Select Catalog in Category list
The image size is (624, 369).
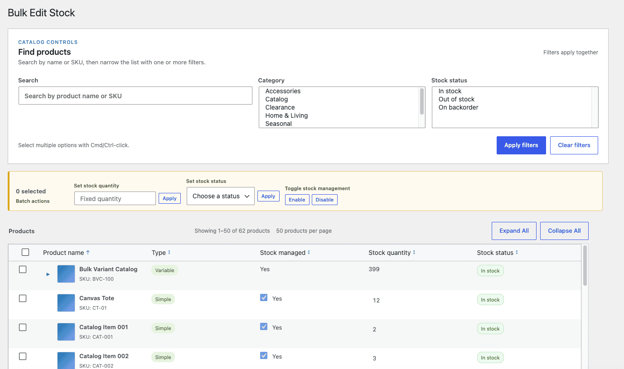339,99
